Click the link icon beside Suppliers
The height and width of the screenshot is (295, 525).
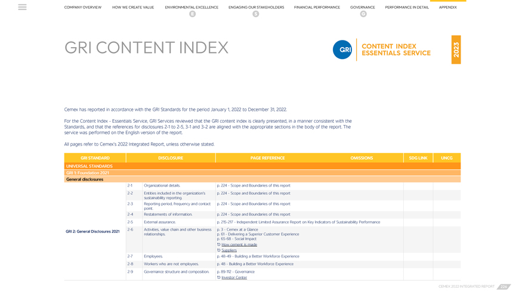tap(218, 250)
